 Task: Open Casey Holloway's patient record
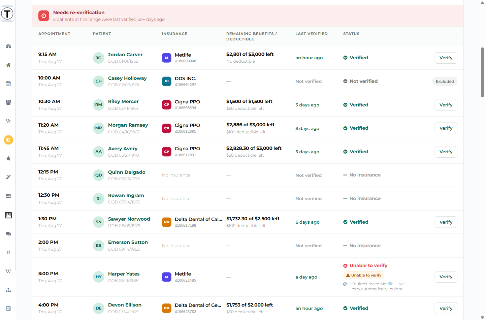tap(127, 78)
